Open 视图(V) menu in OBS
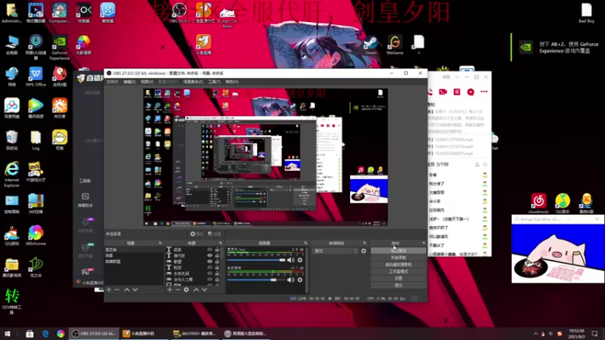 coord(147,82)
